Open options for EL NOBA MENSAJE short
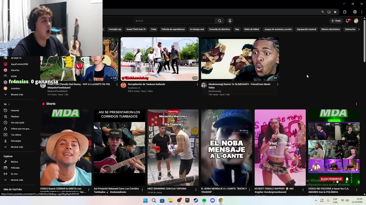The height and width of the screenshot is (205, 366). pos(249,190)
